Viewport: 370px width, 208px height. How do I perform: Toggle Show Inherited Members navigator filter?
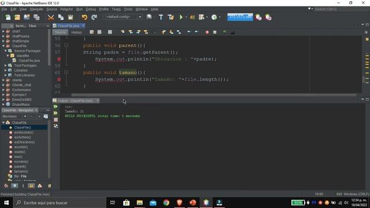point(6,186)
